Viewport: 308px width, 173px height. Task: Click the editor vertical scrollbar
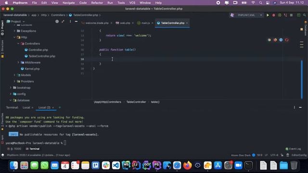pos(302,79)
